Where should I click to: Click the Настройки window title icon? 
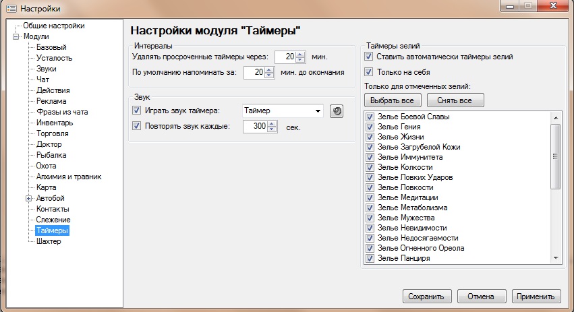tap(11, 8)
